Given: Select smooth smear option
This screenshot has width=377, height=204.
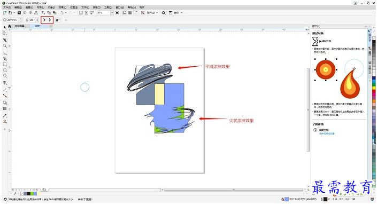Looking at the screenshot, I should [44, 20].
